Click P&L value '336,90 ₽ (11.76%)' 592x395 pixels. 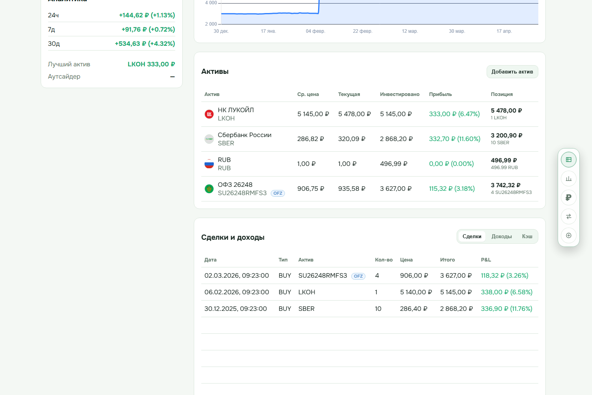pyautogui.click(x=506, y=308)
